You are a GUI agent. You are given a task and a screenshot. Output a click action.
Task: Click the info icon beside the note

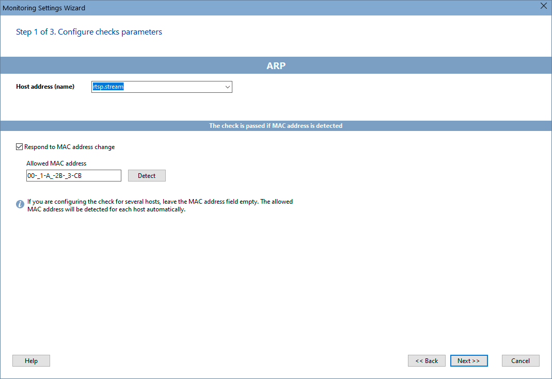coord(20,204)
